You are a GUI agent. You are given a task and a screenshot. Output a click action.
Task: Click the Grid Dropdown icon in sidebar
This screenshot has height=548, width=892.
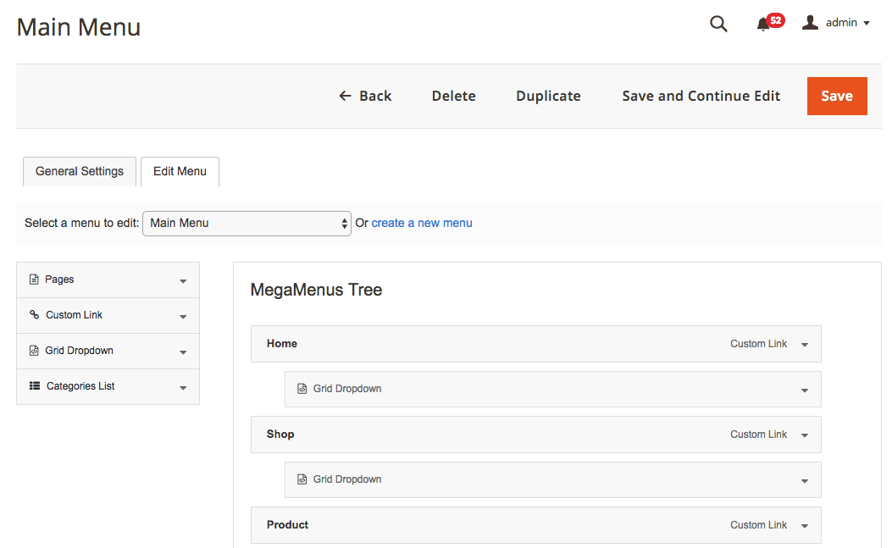(35, 351)
